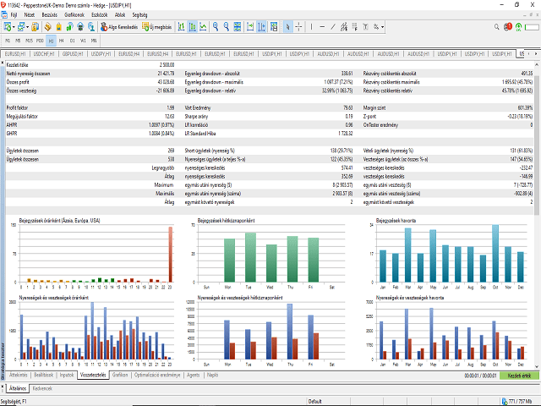
Task: Switch chart to candlestick view icon
Action: (194, 27)
